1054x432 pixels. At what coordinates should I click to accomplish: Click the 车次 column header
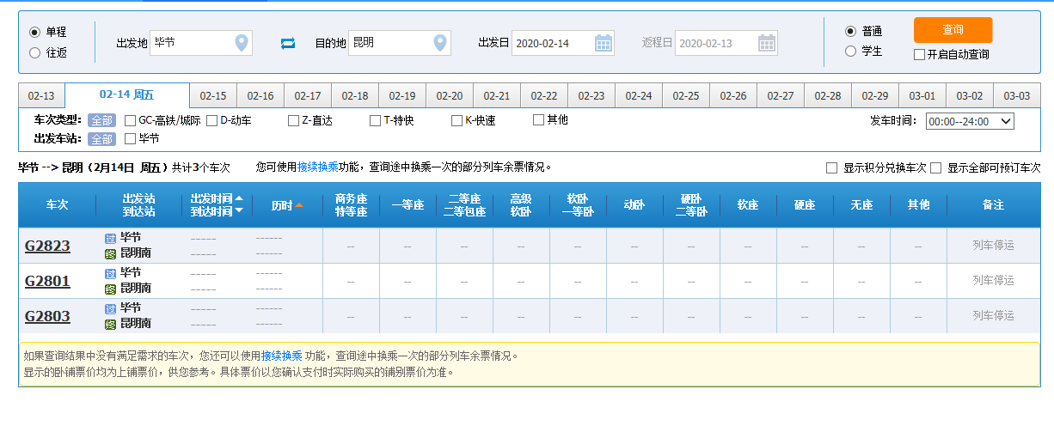coord(57,205)
